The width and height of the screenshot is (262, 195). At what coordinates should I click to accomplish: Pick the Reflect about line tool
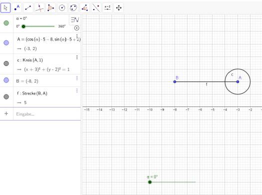[96, 7]
